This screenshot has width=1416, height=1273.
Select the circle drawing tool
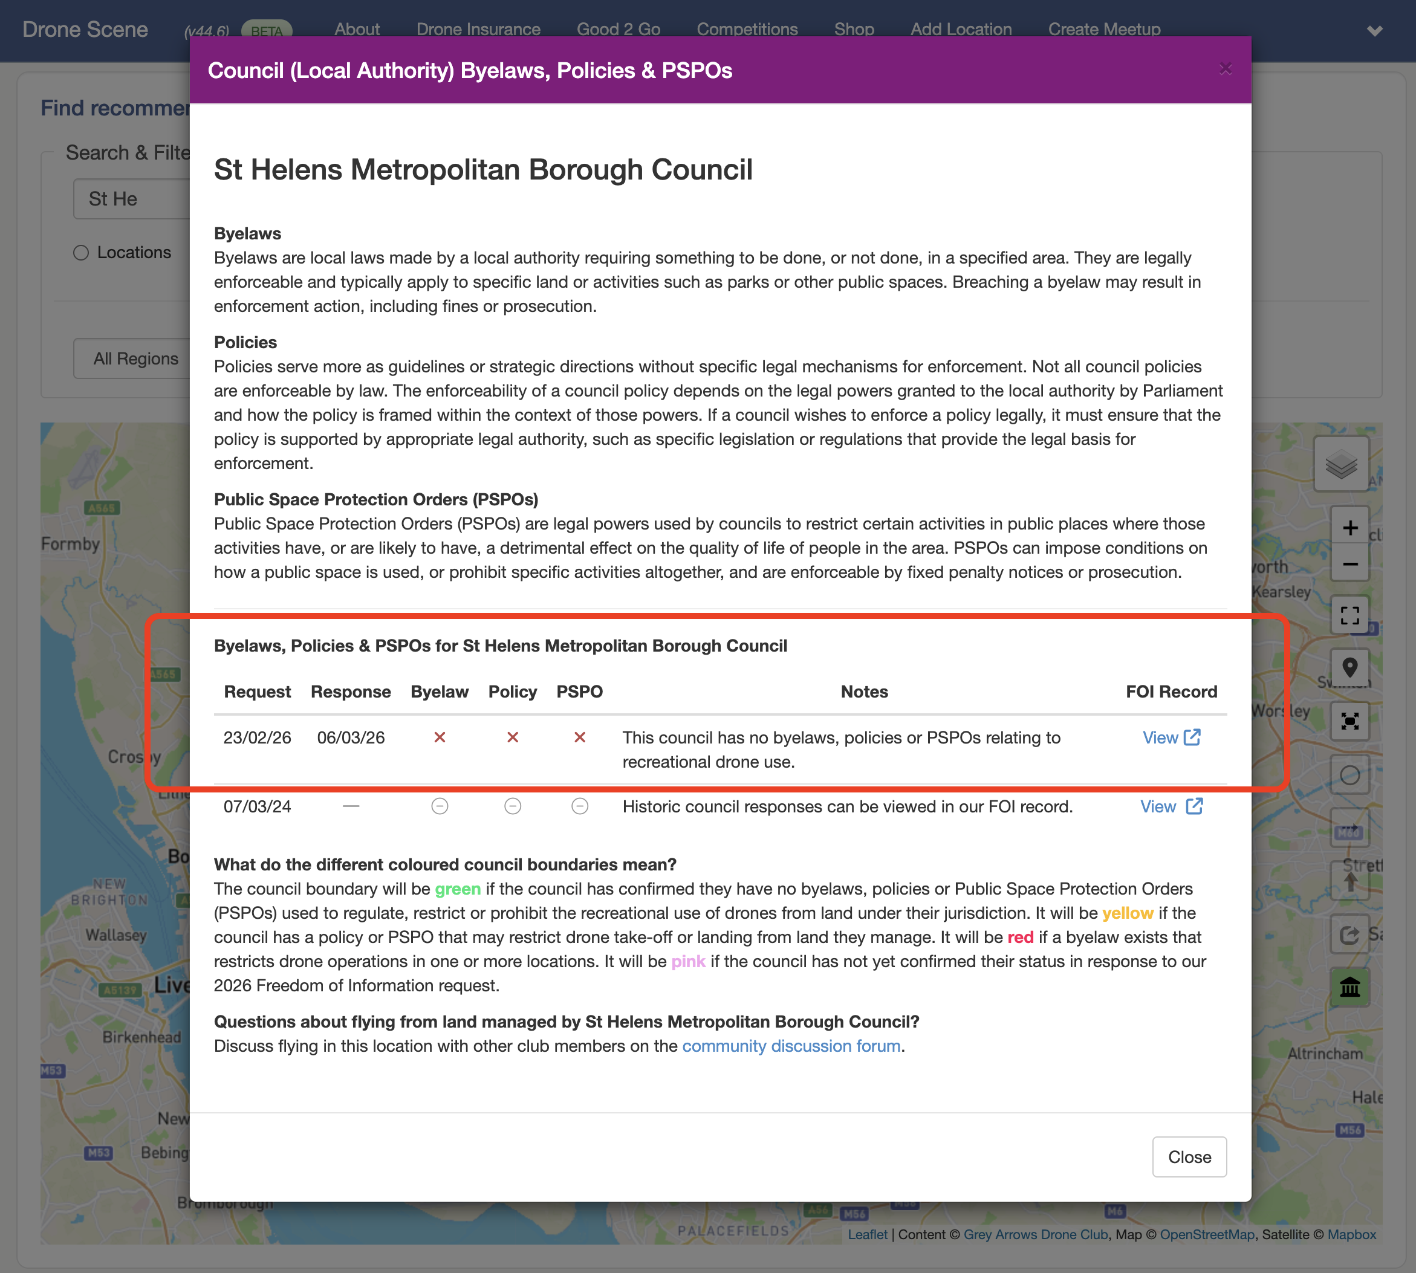tap(1349, 775)
